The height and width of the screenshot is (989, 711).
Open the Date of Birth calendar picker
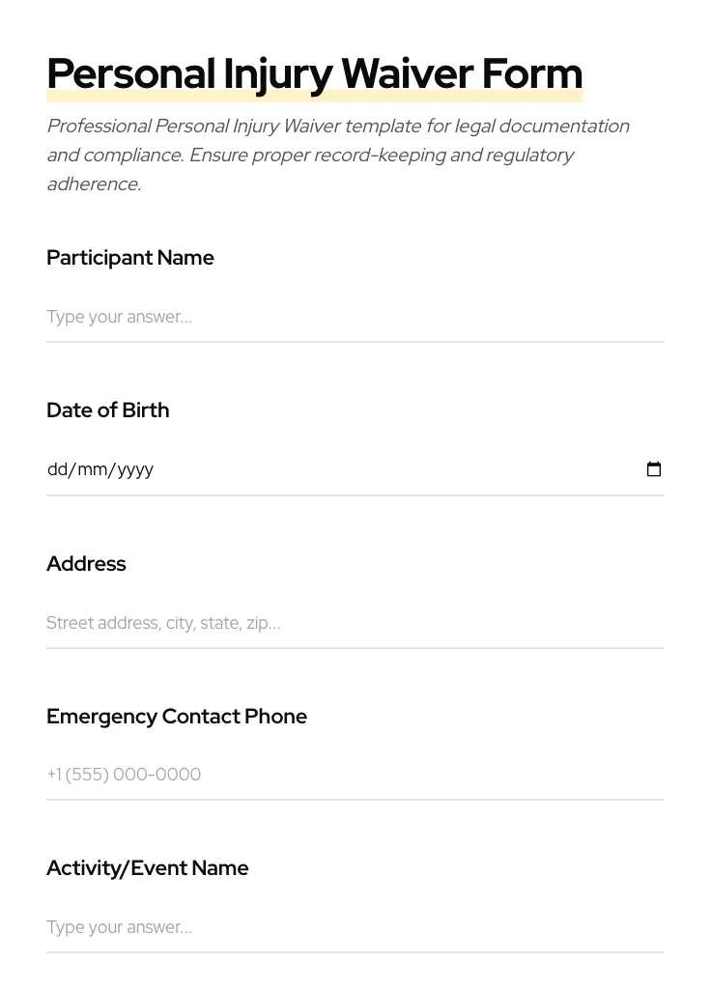pos(654,469)
